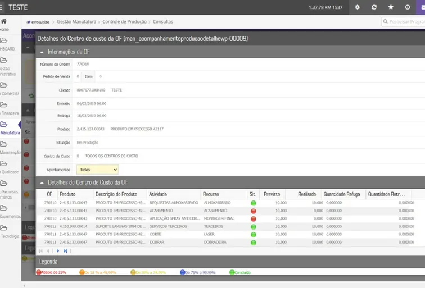Click Gestão Manufatura breadcrumb

[76, 22]
